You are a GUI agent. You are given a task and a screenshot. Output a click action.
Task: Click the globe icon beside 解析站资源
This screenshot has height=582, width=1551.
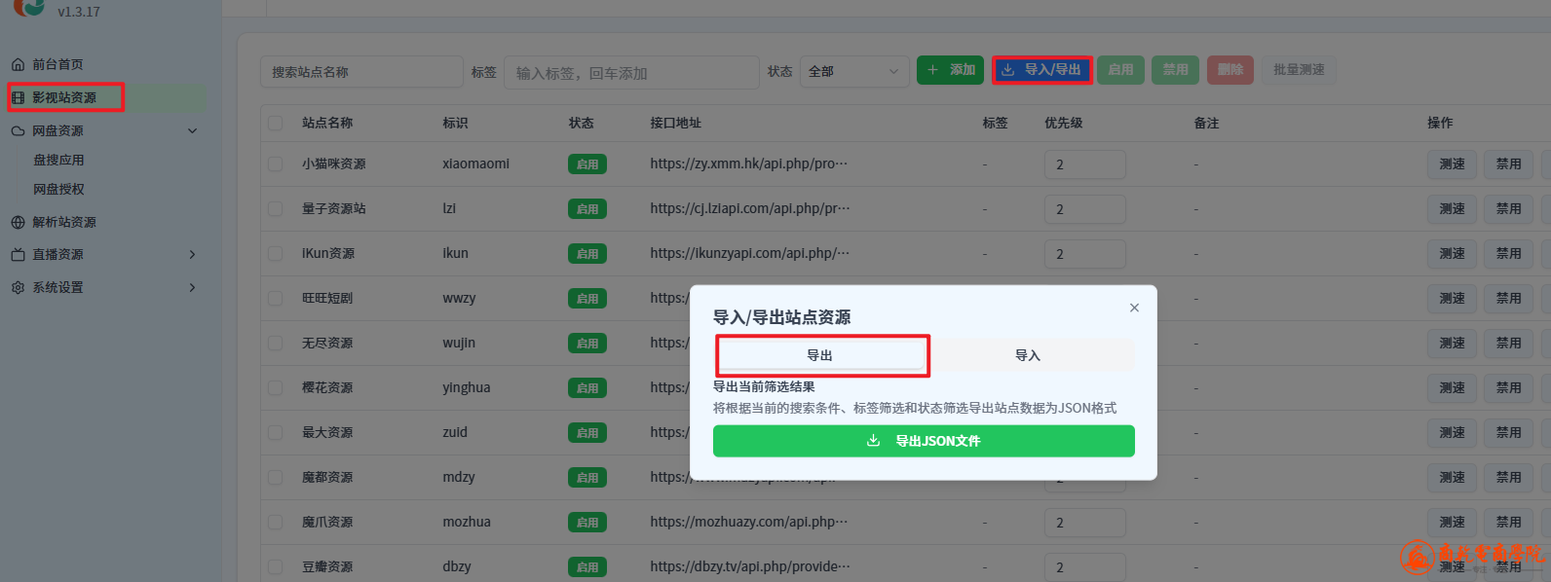point(18,222)
